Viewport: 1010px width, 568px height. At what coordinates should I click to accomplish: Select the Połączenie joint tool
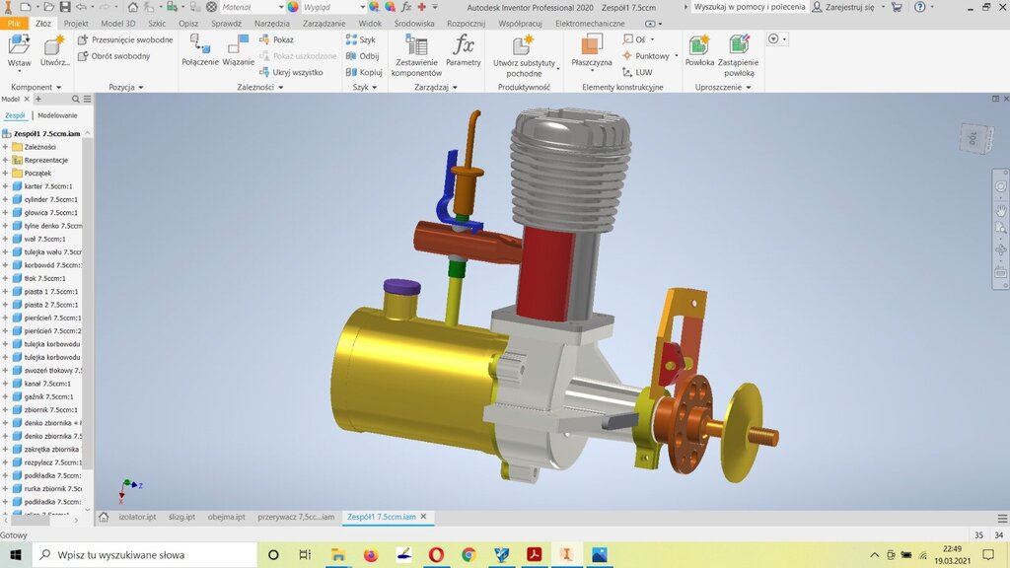199,49
